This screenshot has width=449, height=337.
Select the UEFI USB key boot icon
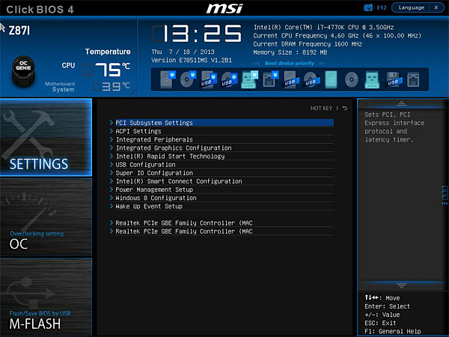click(x=249, y=79)
